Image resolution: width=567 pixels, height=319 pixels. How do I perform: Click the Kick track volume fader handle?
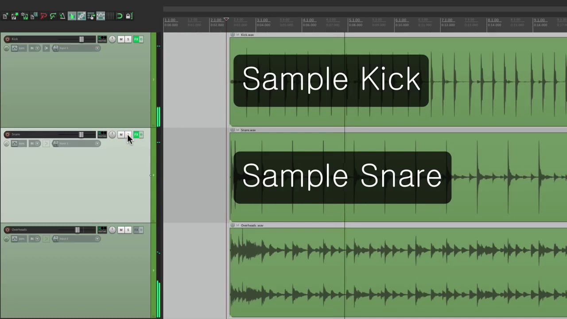[x=81, y=39]
